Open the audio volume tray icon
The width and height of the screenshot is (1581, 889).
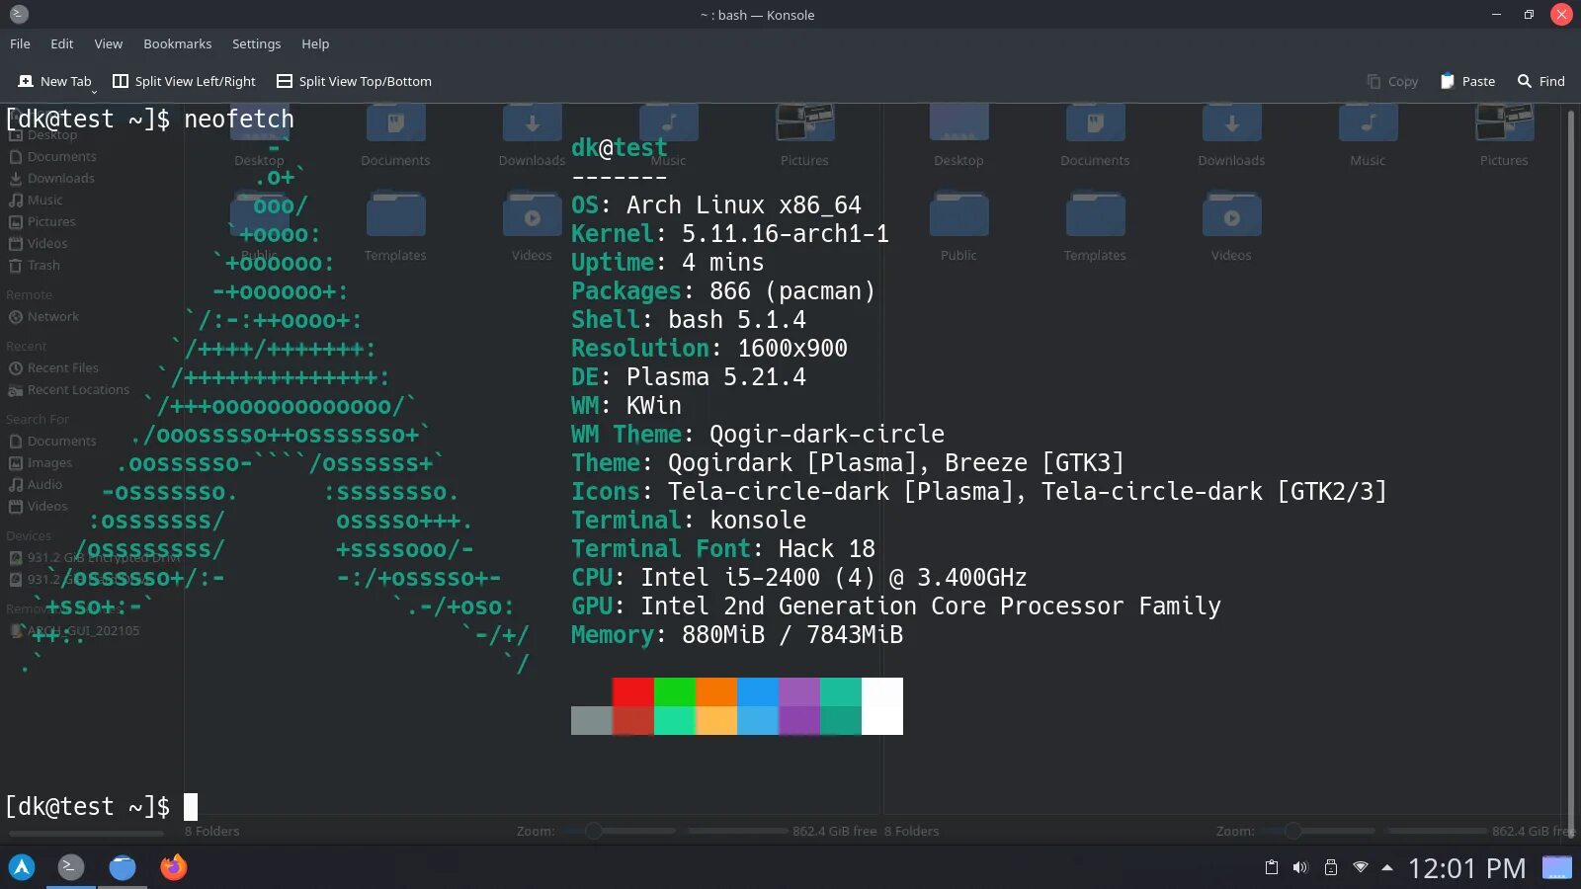pyautogui.click(x=1300, y=867)
